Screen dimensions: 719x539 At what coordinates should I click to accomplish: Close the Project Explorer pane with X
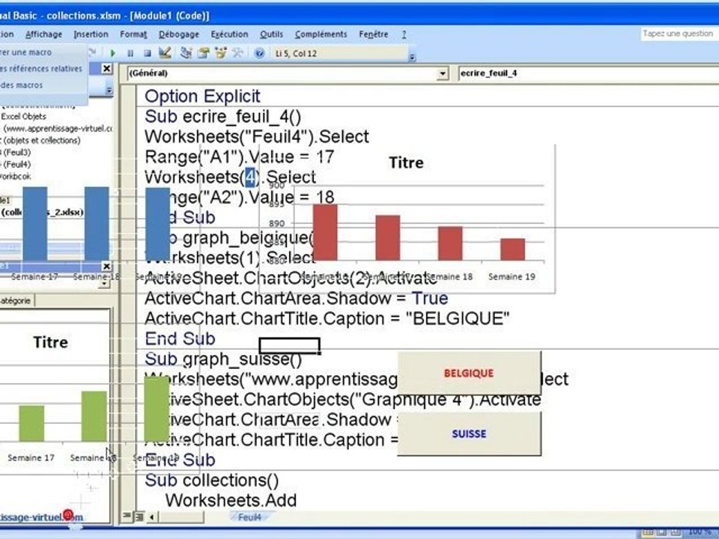(x=106, y=69)
